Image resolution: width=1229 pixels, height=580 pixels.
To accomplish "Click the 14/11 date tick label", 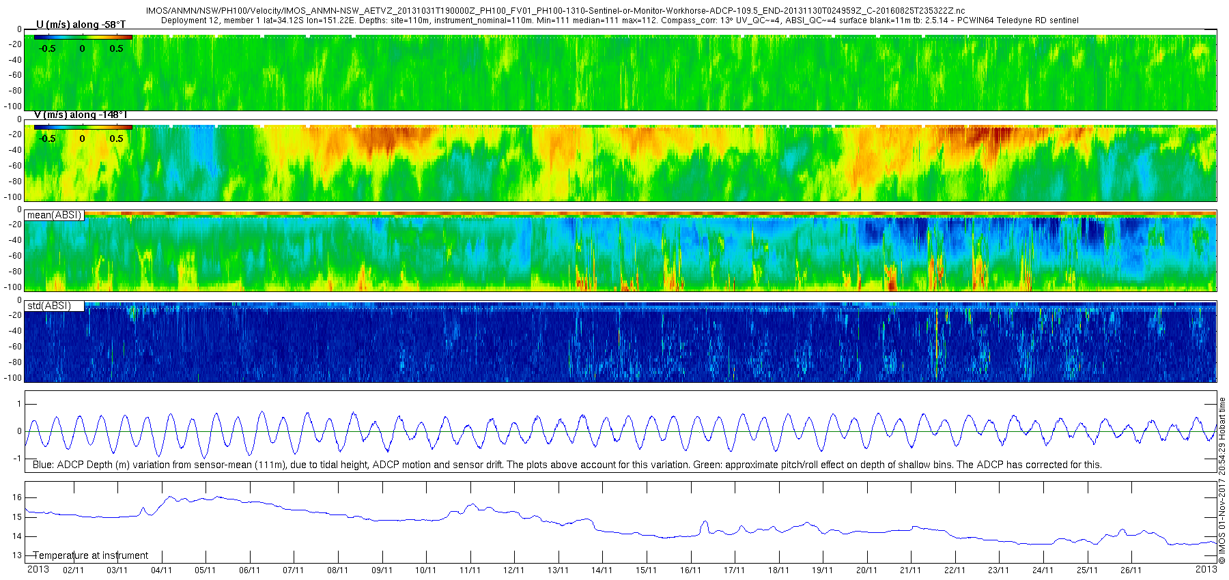I will coord(602,570).
